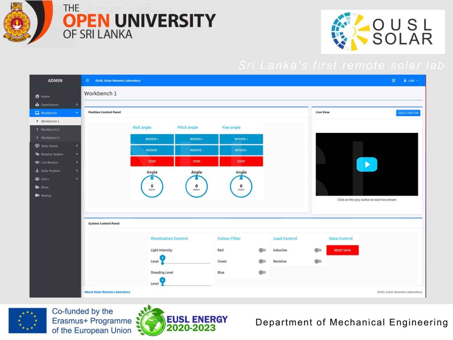Click the ADMIN sidebar heading
453x340 pixels.
coord(55,81)
